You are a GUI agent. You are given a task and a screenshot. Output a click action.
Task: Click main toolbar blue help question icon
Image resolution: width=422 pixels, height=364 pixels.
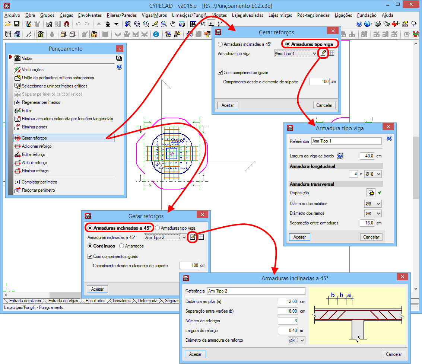click(359, 24)
